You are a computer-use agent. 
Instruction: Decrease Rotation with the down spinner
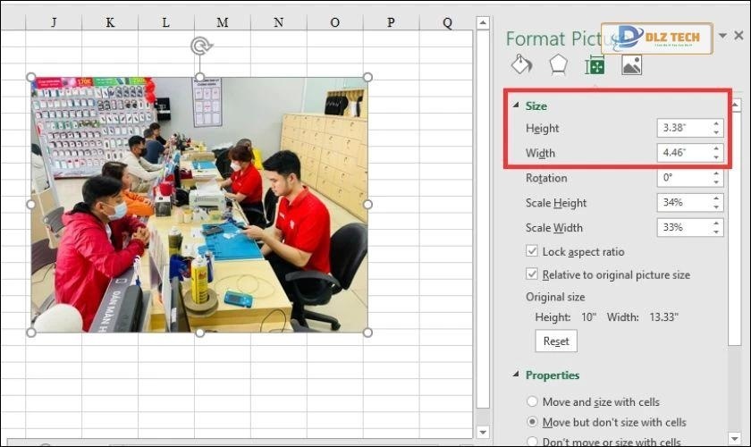click(x=716, y=182)
